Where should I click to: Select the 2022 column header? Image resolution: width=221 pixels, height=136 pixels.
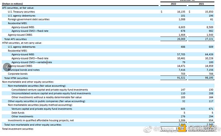(173, 4)
